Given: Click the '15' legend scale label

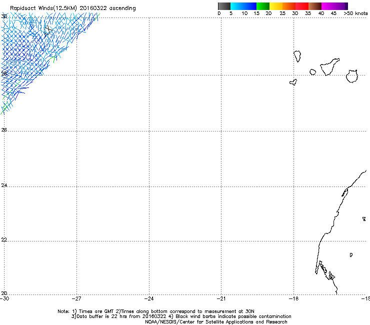Looking at the screenshot, I should pyautogui.click(x=256, y=13).
